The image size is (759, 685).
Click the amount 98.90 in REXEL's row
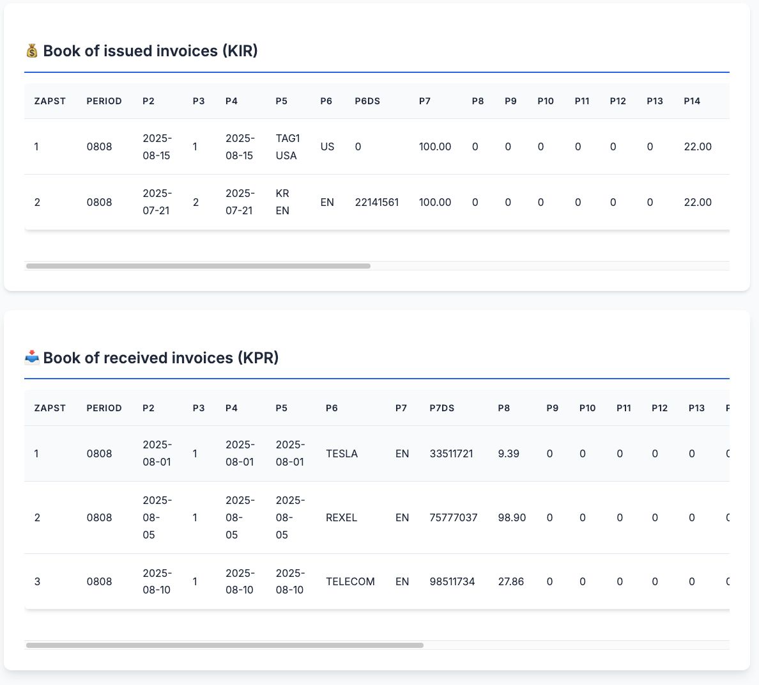(x=512, y=517)
